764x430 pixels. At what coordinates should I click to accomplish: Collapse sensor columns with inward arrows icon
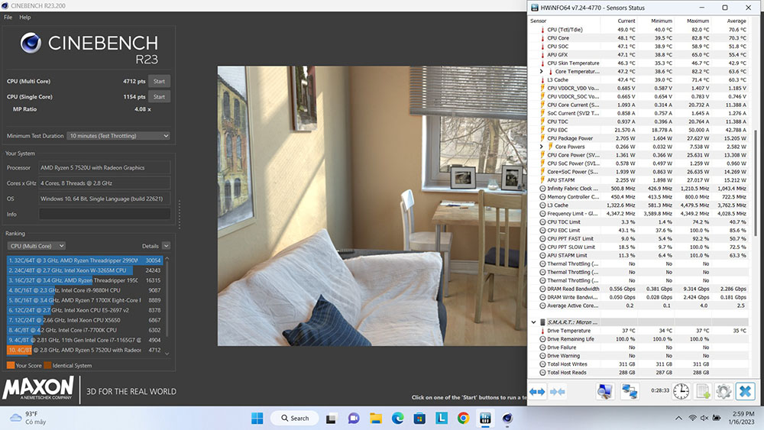click(558, 392)
